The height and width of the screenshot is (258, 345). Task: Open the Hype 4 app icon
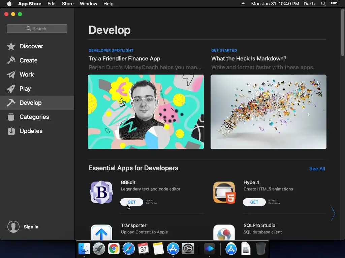(x=224, y=192)
